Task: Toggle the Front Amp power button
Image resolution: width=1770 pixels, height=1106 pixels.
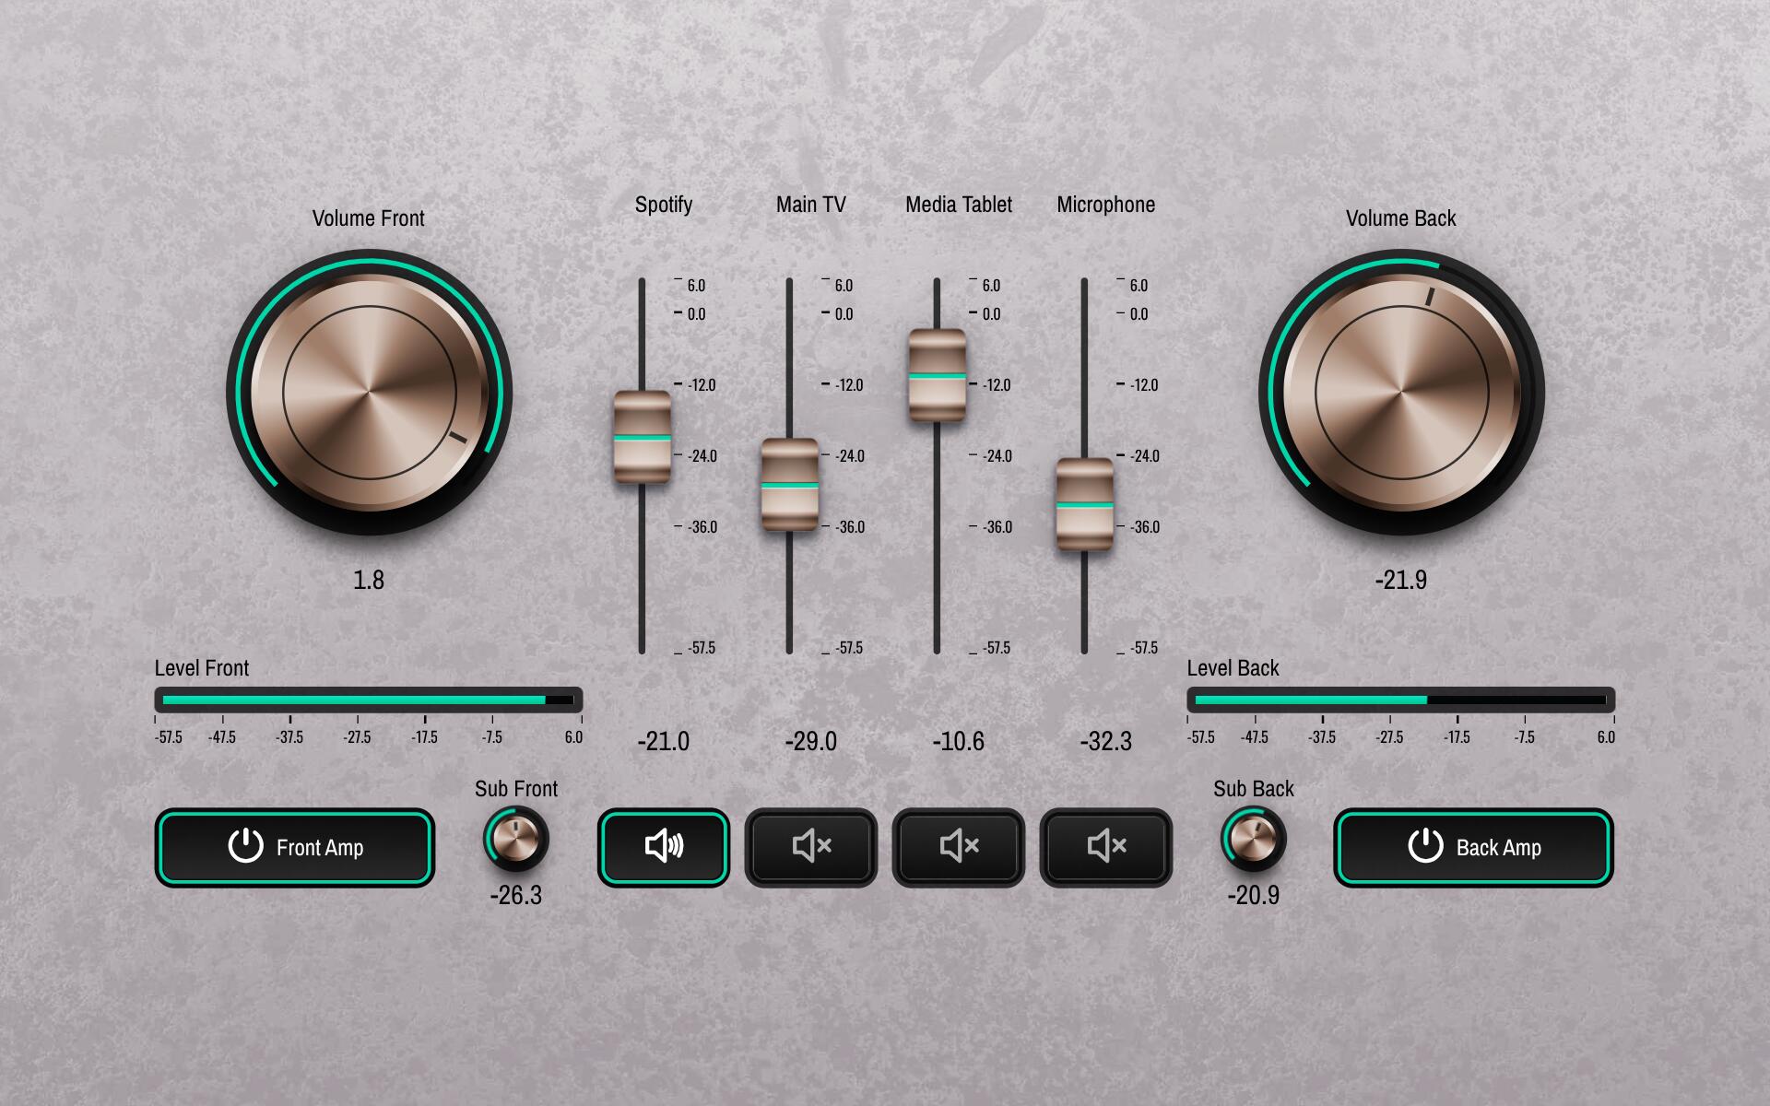Action: pos(294,847)
